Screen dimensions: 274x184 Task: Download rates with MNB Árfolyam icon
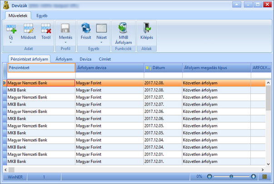[123, 28]
